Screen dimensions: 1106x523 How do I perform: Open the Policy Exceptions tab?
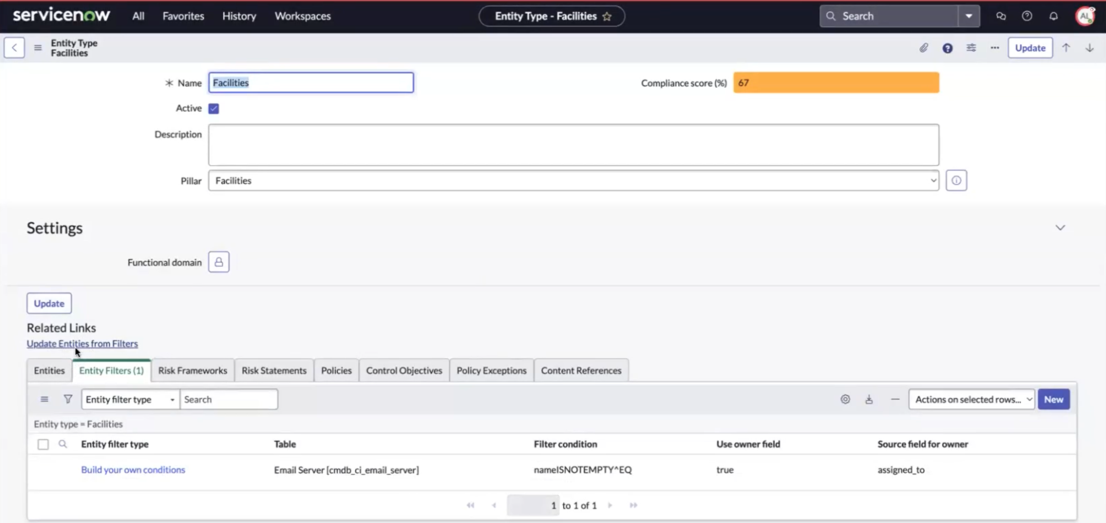pos(491,370)
